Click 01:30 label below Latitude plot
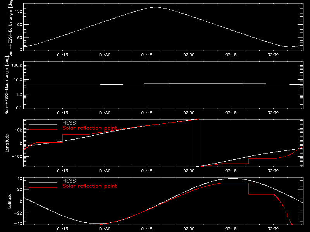Viewport: 310px width, 232px height. pos(105,229)
